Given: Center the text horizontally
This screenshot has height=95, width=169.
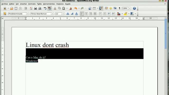Looking at the screenshot, I should tap(86, 14).
